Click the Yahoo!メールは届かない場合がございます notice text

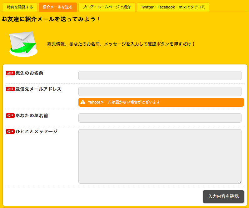[124, 102]
